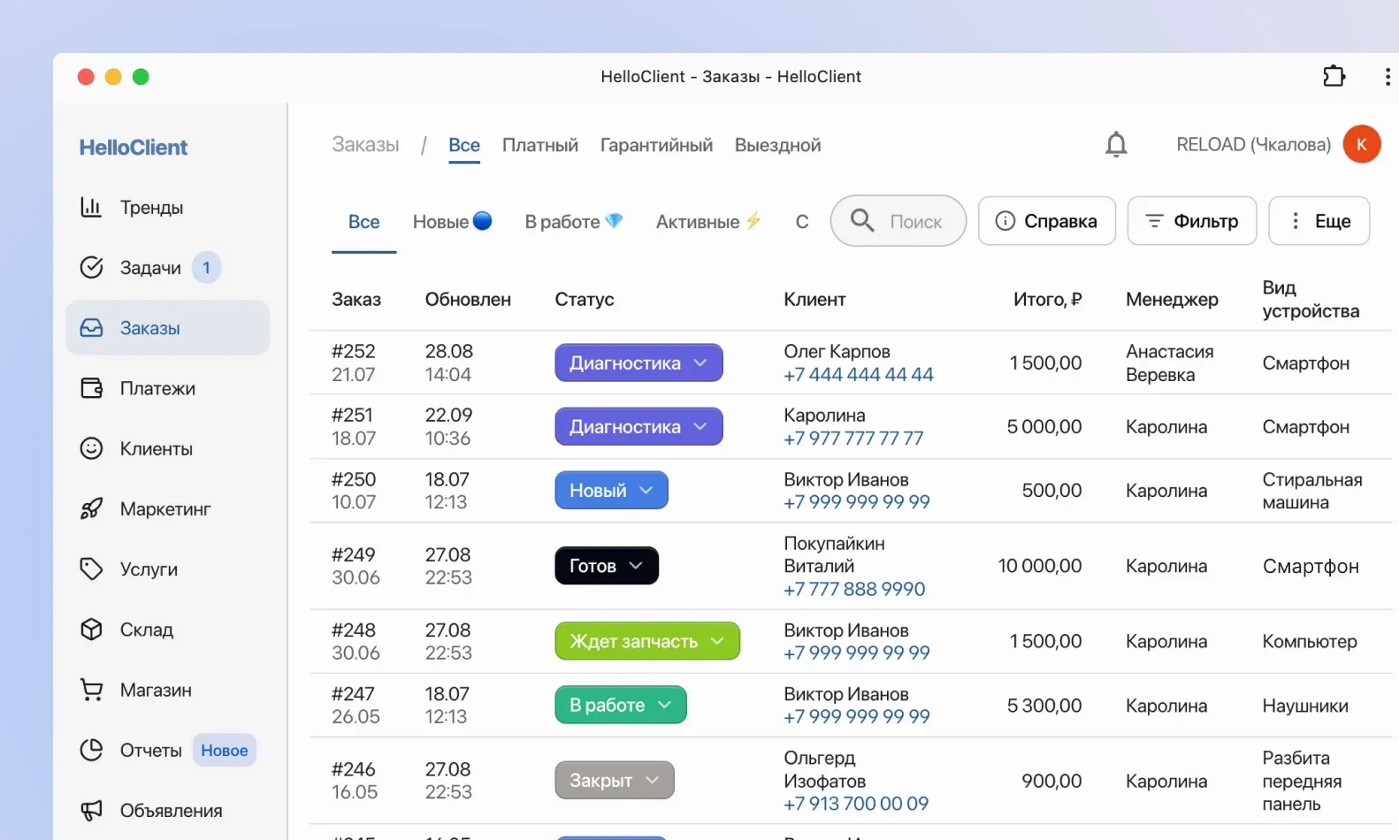Click the Еще more options button
This screenshot has width=1399, height=840.
1319,221
